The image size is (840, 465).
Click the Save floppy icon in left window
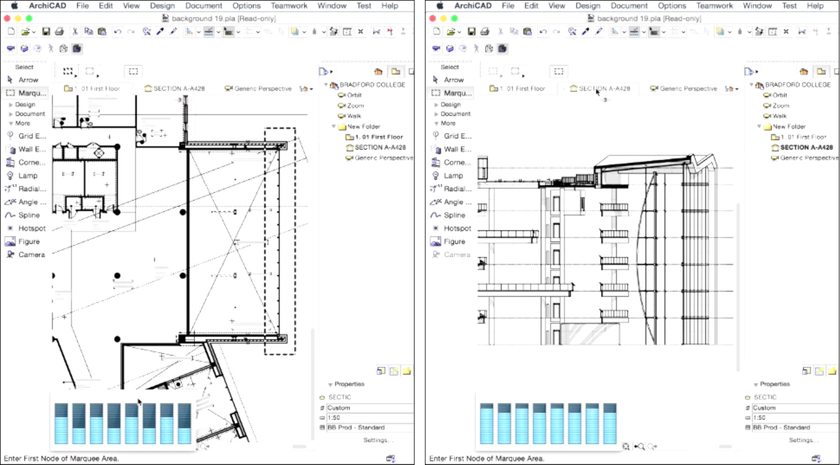click(x=46, y=31)
